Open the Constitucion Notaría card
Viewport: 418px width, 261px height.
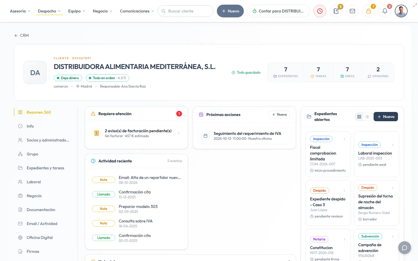328,245
